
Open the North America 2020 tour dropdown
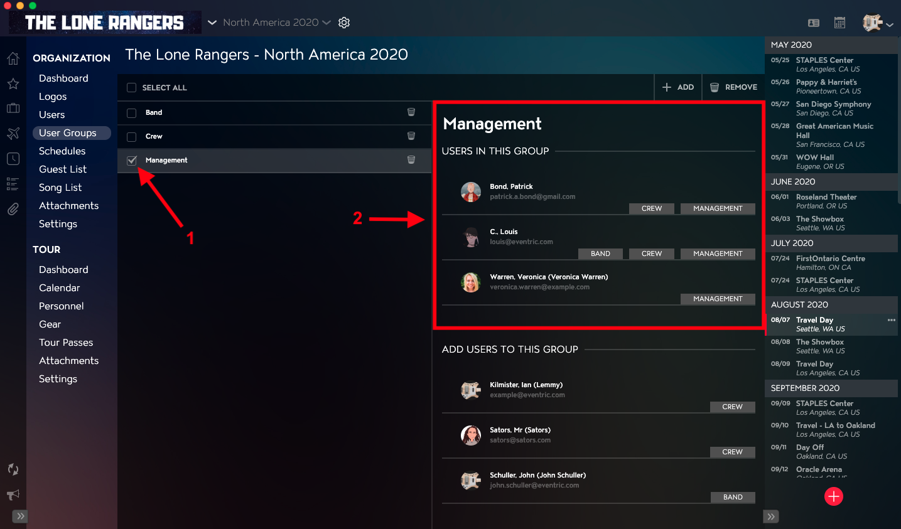[x=277, y=23]
